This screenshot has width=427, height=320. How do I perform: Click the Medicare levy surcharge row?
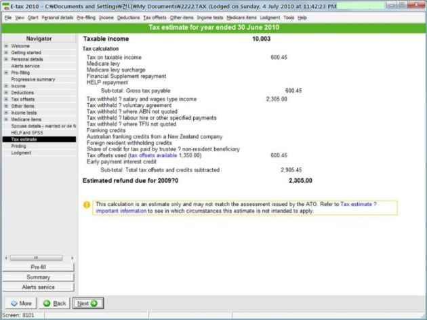[x=116, y=70]
